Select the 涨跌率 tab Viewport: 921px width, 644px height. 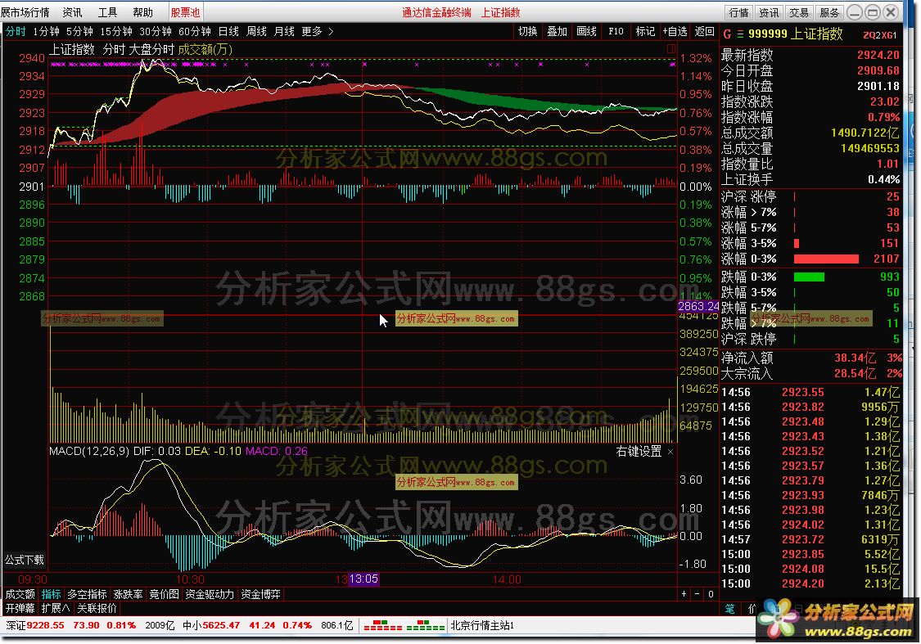pos(128,595)
